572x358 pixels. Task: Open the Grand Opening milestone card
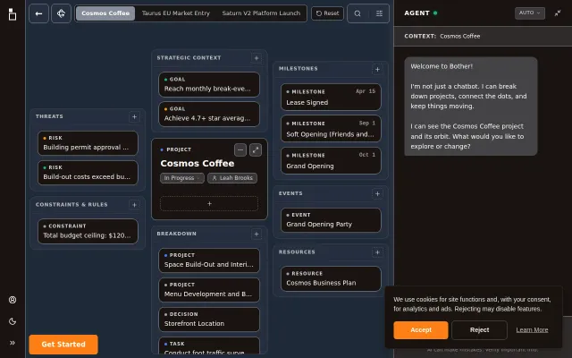tap(331, 161)
